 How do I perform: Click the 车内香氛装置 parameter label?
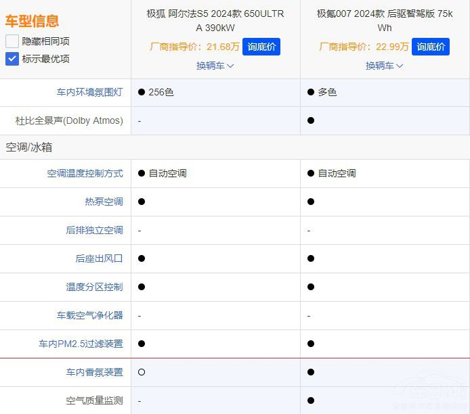[94, 372]
